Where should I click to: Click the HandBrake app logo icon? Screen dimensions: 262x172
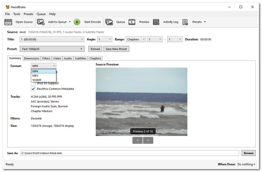point(7,7)
